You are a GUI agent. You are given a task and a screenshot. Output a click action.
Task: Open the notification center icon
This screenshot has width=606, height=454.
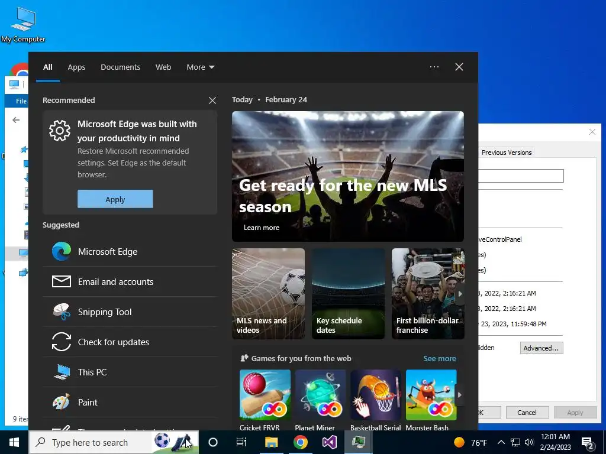click(x=588, y=443)
